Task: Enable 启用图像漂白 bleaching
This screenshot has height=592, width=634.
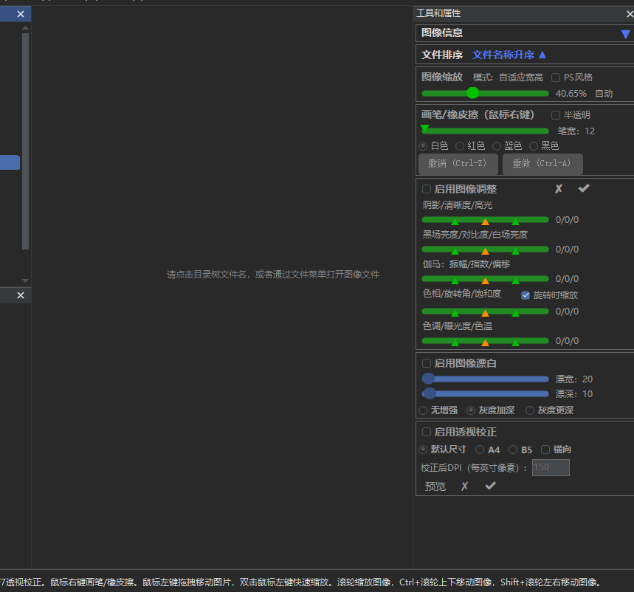Action: click(426, 363)
